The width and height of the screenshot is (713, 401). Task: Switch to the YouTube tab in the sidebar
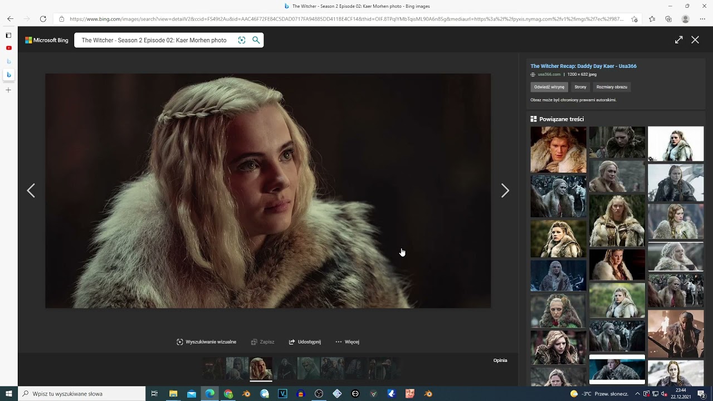[x=8, y=48]
